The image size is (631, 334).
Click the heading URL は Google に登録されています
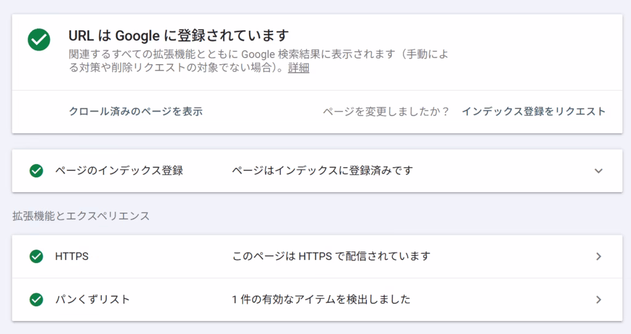tap(179, 35)
